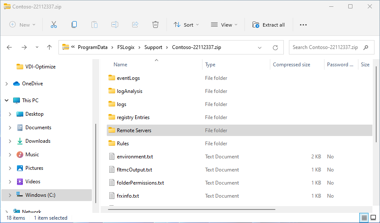Viewport: 380px width, 223px height.
Task: Sort by Password column header
Action: (x=340, y=65)
